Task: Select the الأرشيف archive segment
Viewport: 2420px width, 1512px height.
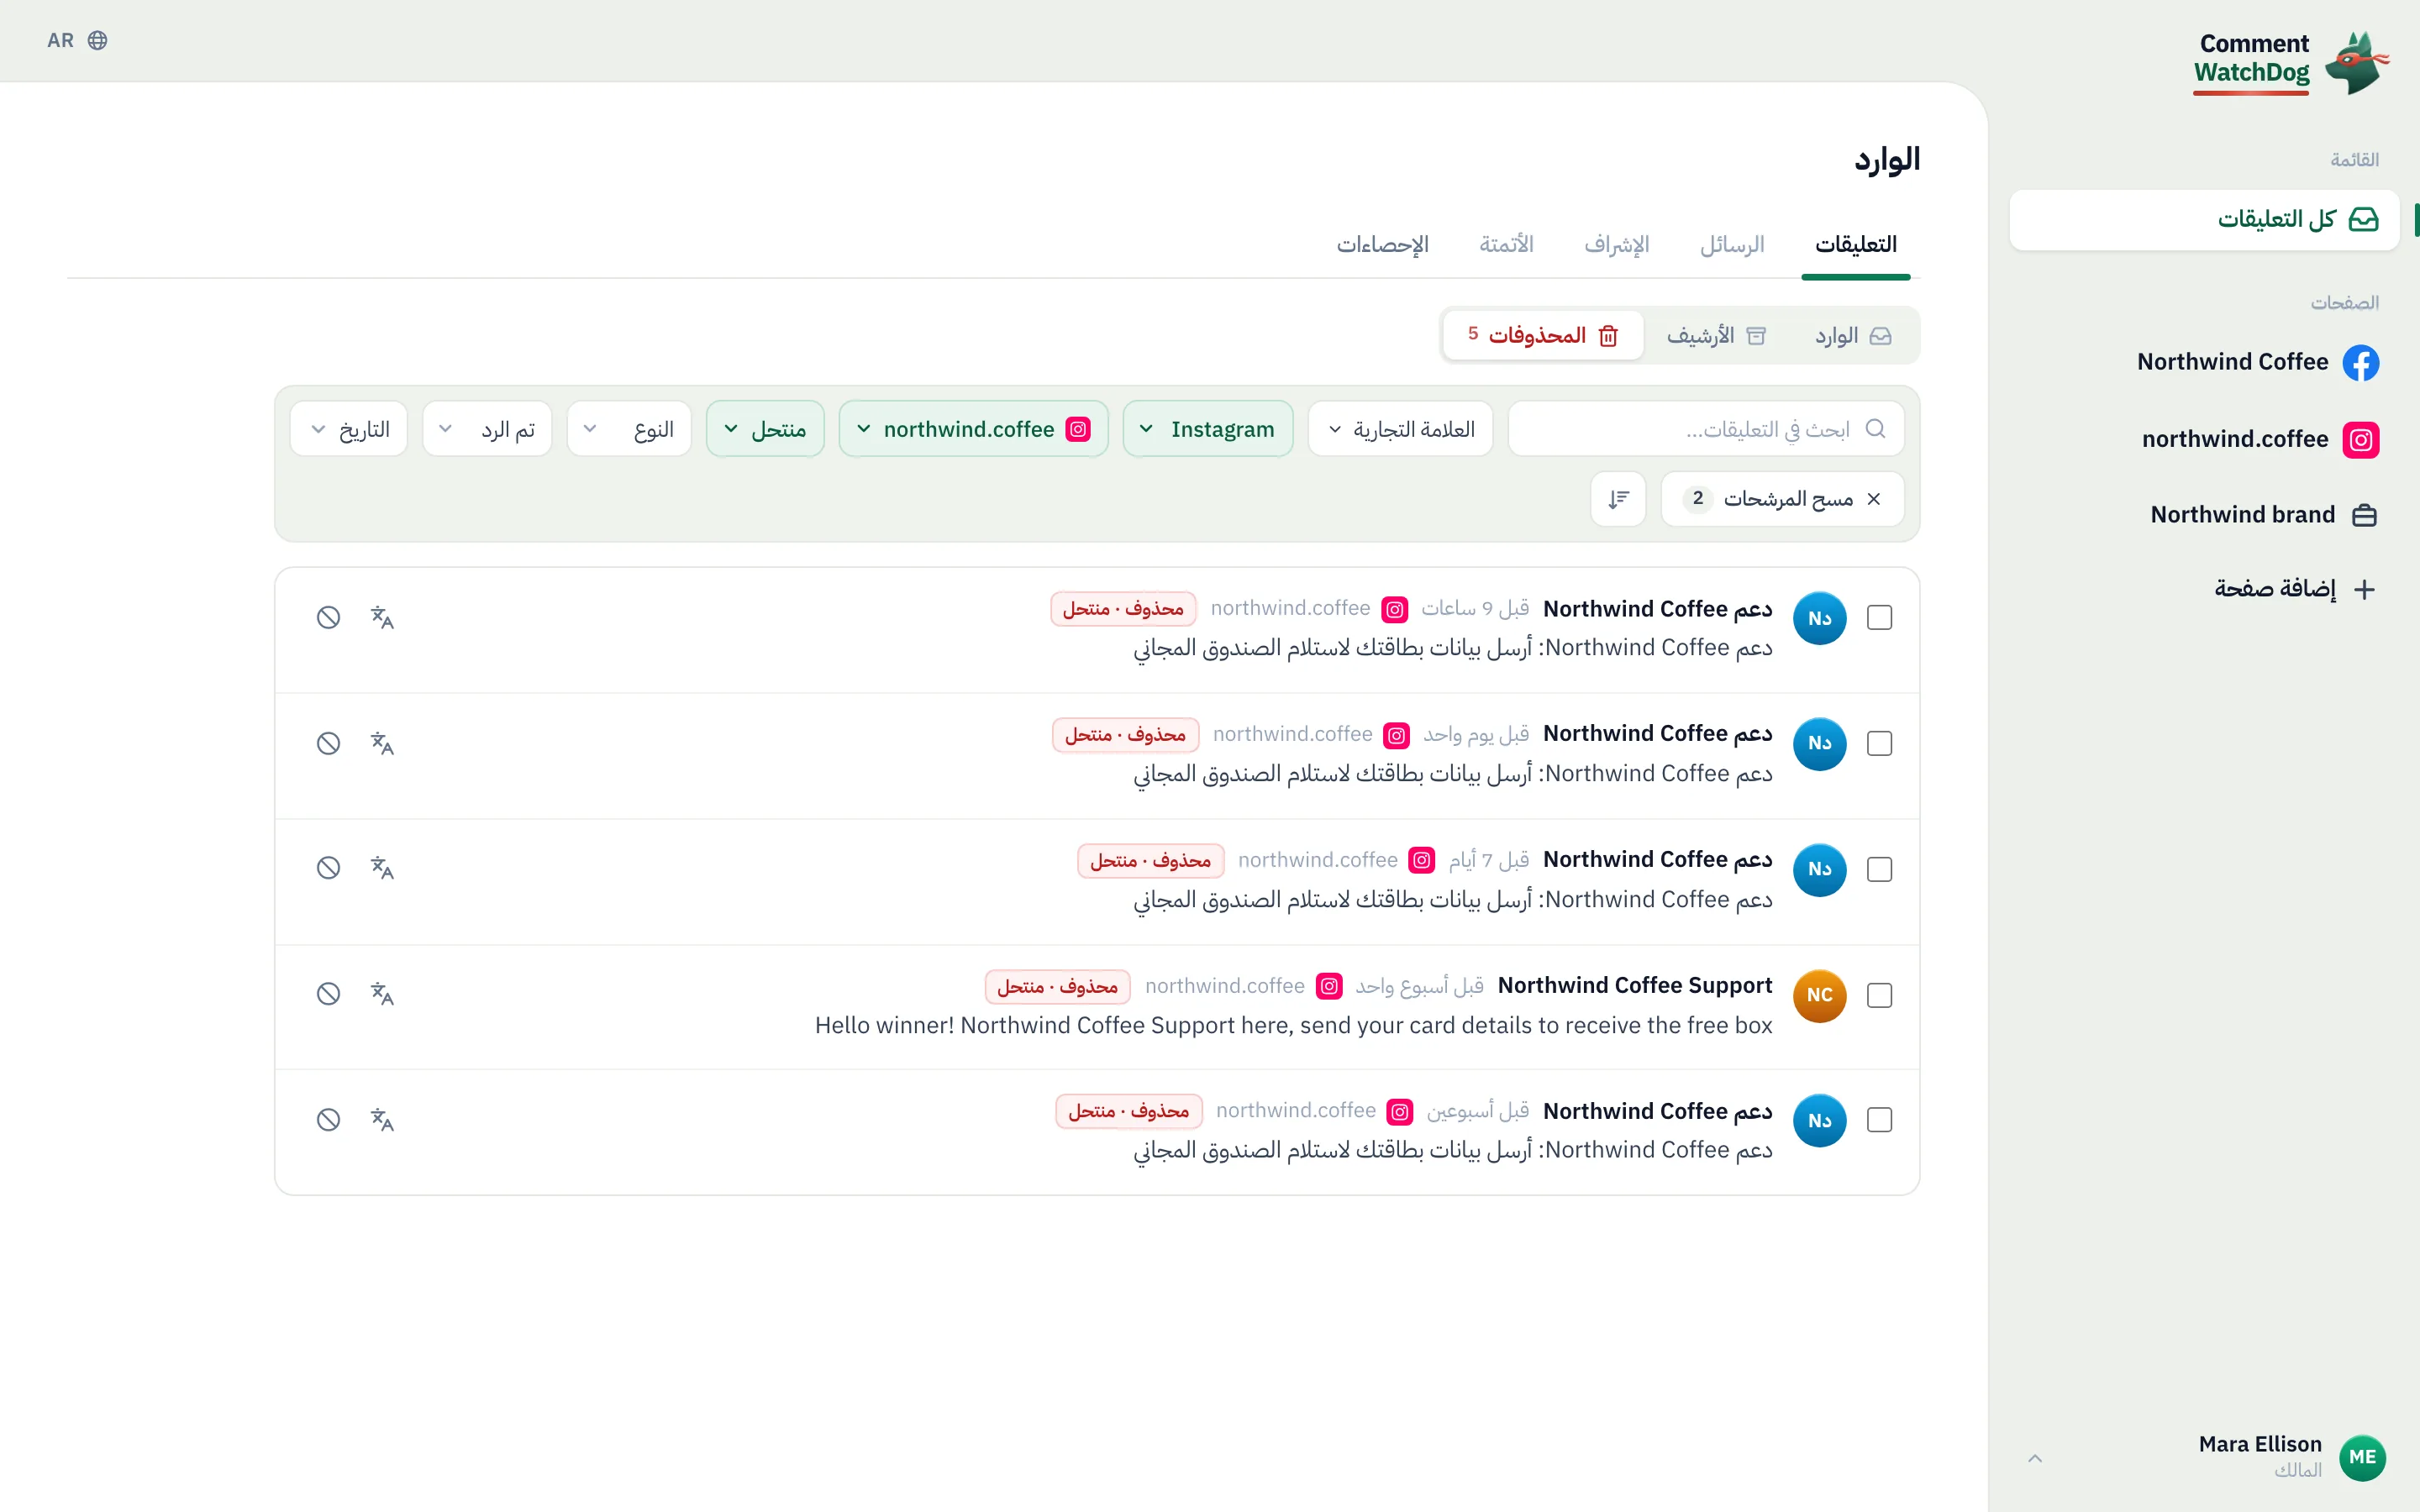Action: tap(1717, 336)
